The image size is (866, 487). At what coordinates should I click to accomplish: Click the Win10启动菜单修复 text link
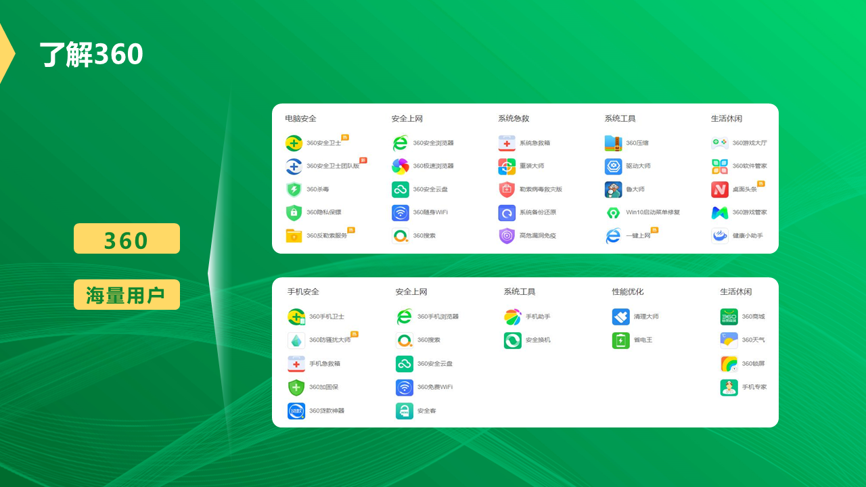652,212
